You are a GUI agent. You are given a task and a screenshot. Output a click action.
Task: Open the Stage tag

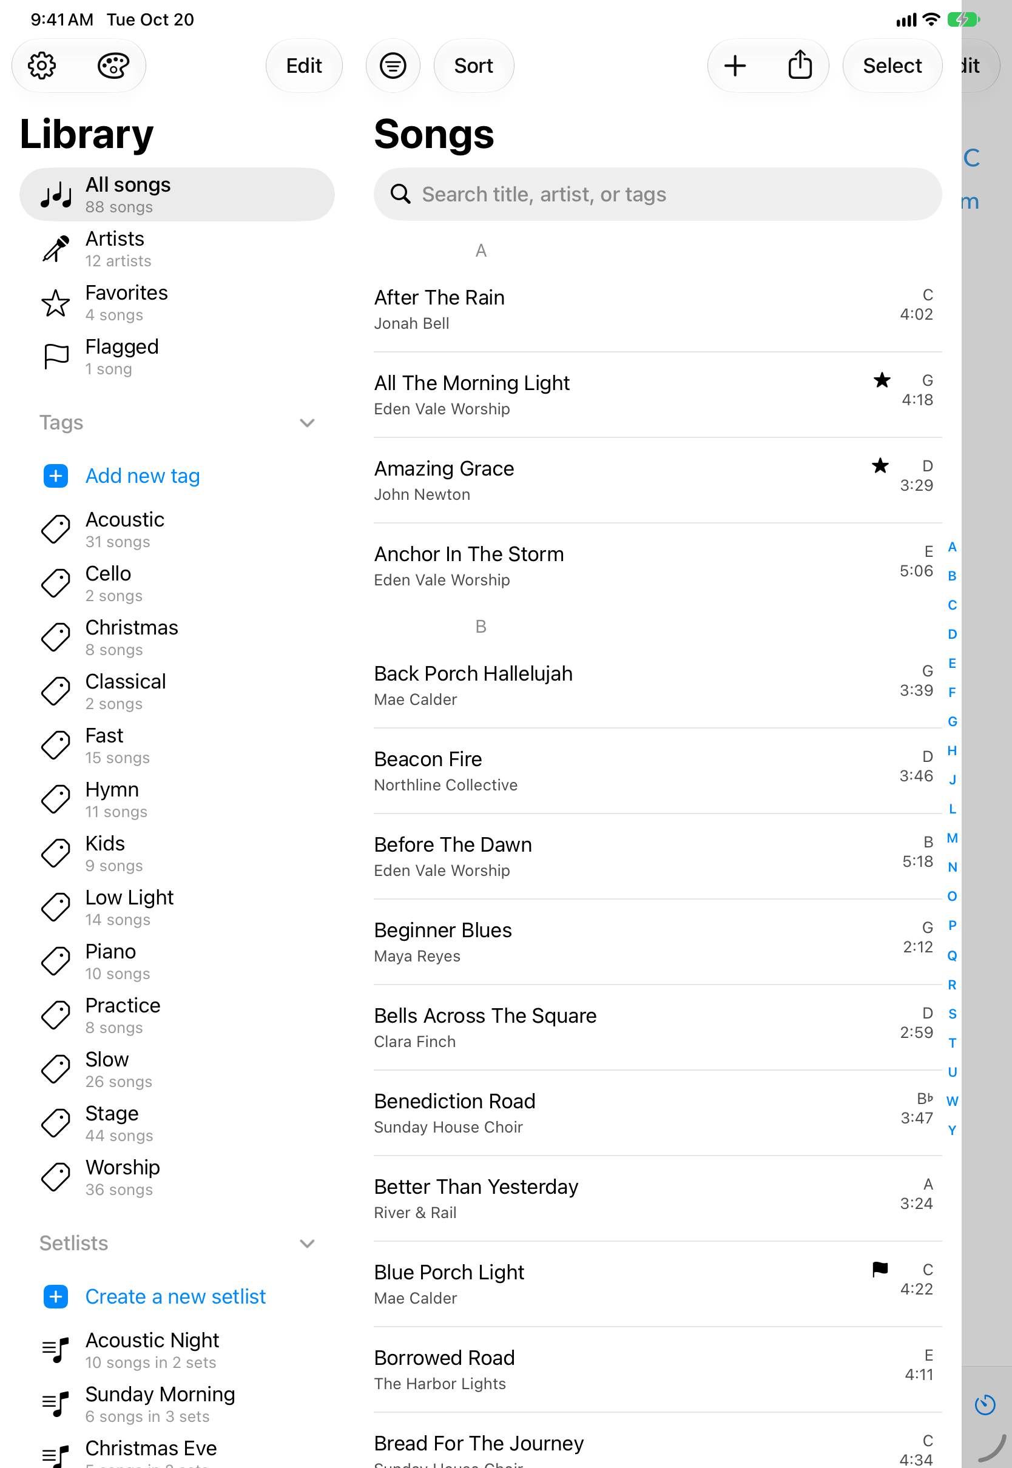click(177, 1123)
